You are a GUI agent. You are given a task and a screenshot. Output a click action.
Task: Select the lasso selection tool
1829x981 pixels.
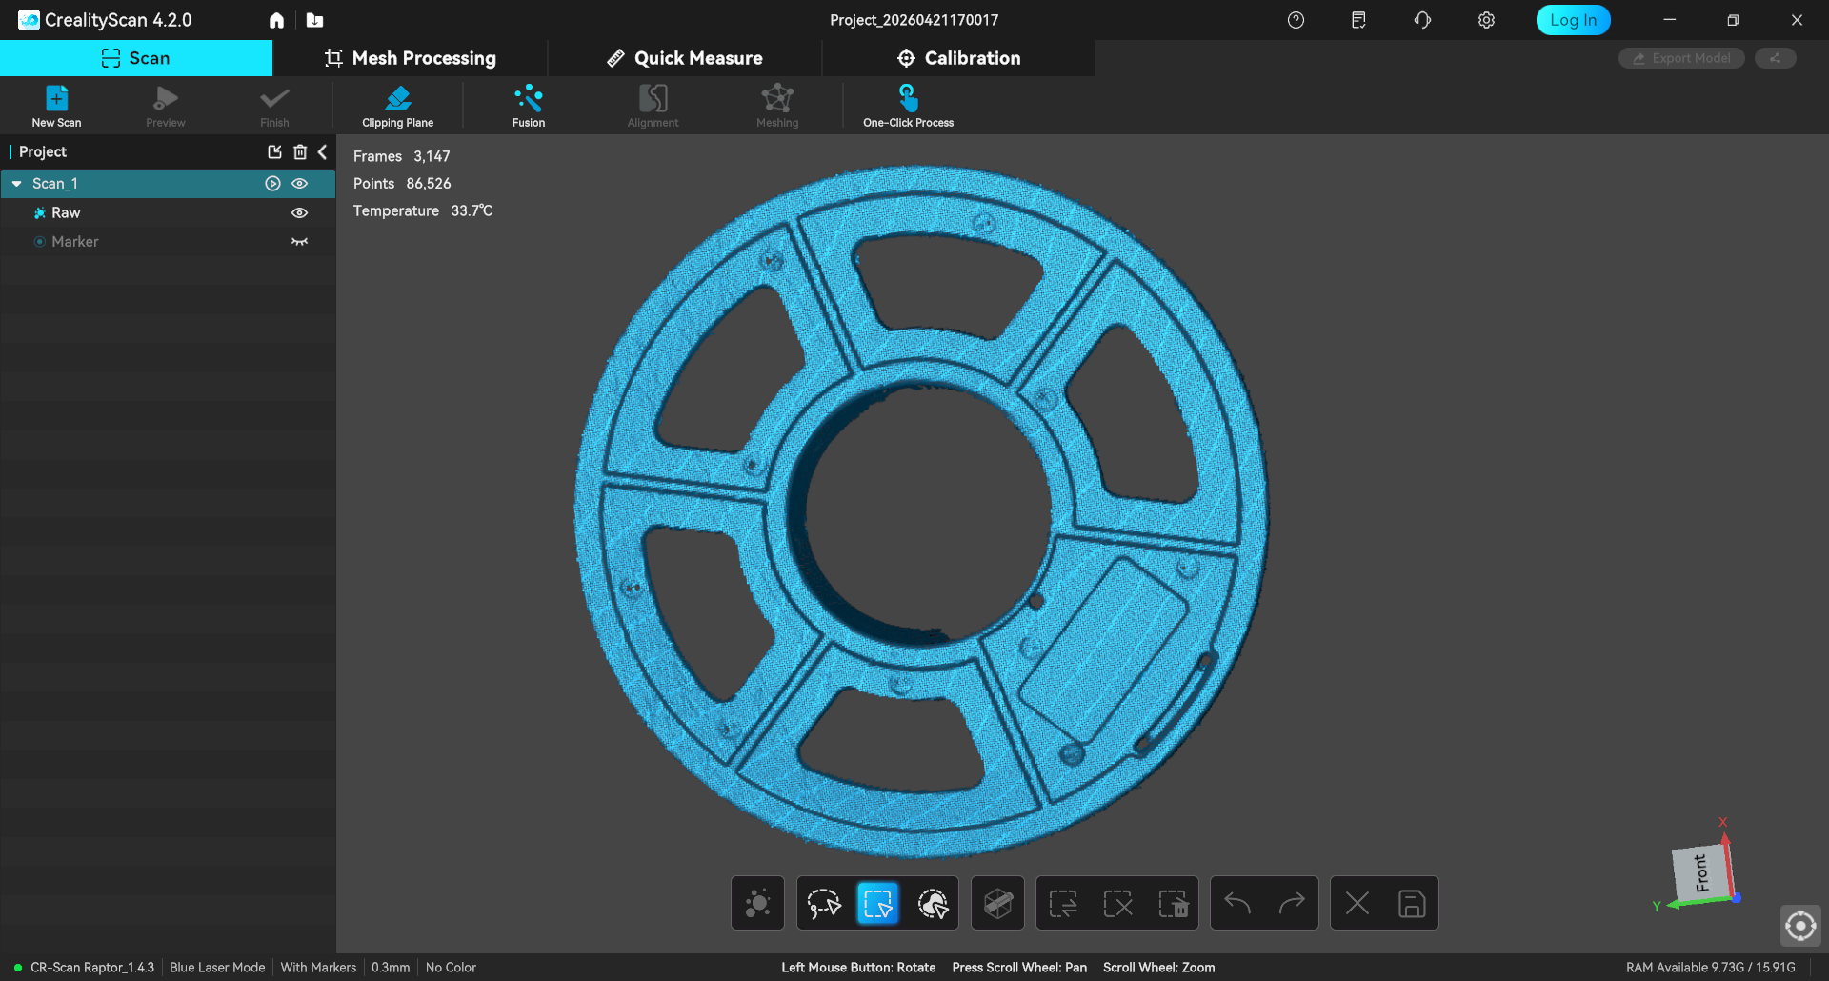click(824, 903)
